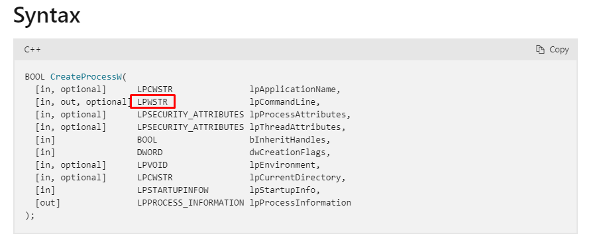Click the Copy button label

click(559, 50)
